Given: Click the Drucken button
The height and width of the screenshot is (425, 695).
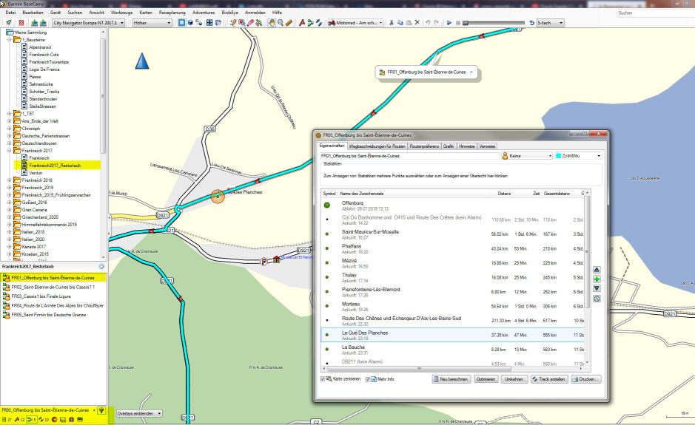Looking at the screenshot, I should 586,379.
